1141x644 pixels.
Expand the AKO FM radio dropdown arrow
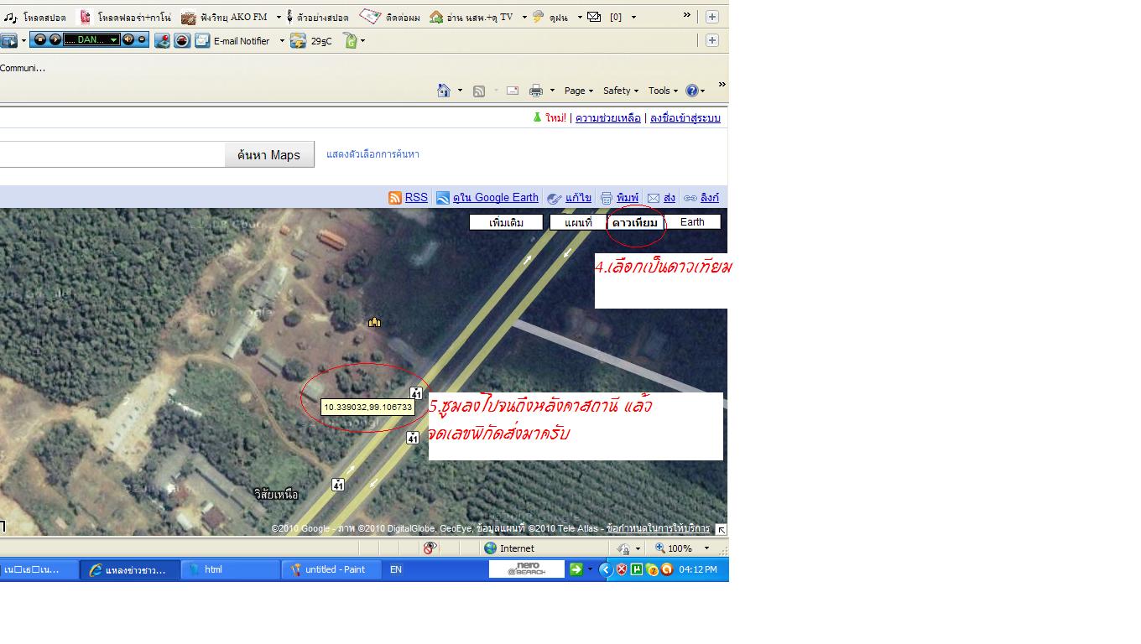click(279, 17)
